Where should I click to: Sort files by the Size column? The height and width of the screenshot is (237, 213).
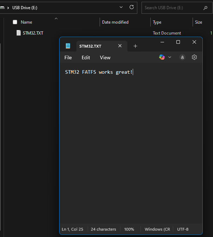(199, 22)
